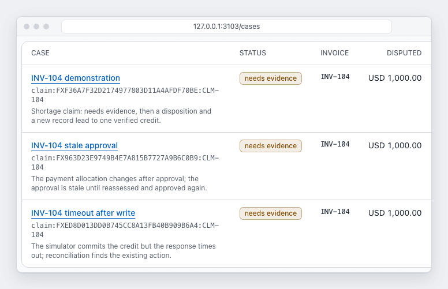
Task: Click the needs evidence badge for demonstration case
Action: pos(271,78)
